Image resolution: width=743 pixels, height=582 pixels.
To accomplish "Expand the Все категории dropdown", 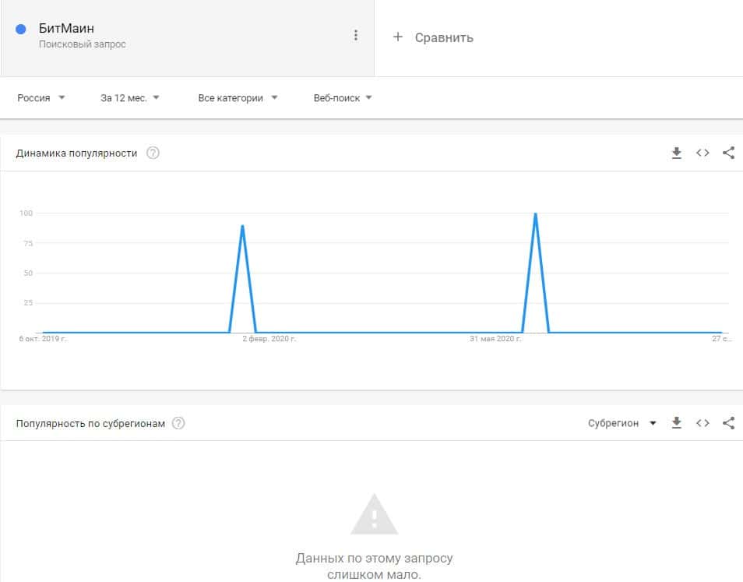I will (238, 98).
